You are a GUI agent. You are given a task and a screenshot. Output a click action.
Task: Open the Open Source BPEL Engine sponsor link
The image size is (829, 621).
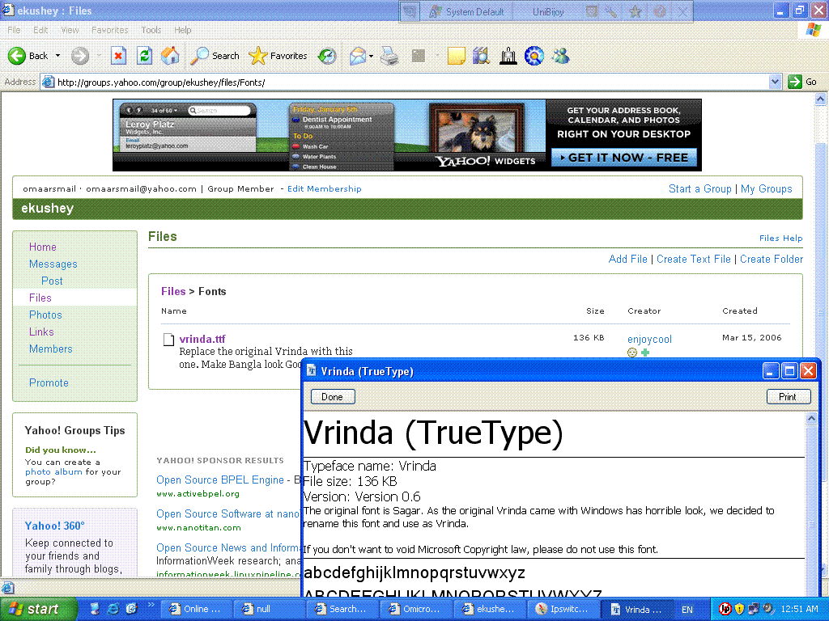point(220,479)
